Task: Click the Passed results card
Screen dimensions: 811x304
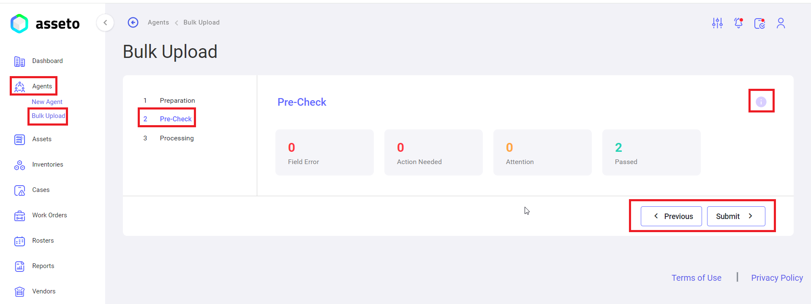Action: click(651, 152)
